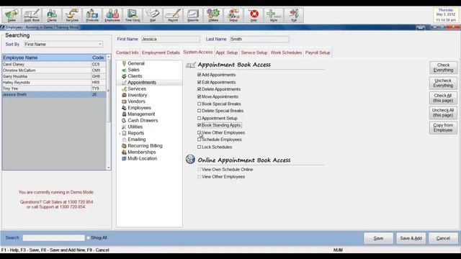Open the Utilities toolbar icon

(213, 15)
